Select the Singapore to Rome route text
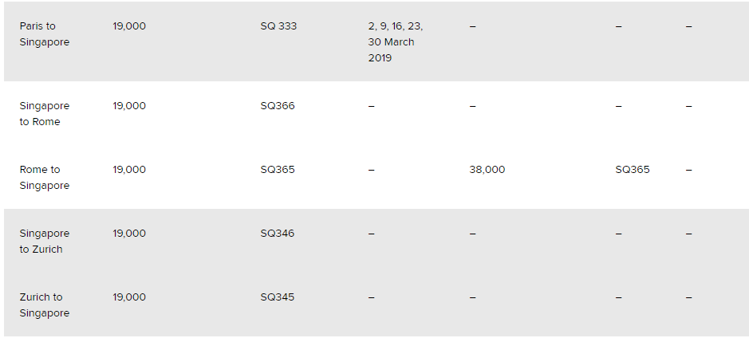The image size is (749, 338). (44, 114)
